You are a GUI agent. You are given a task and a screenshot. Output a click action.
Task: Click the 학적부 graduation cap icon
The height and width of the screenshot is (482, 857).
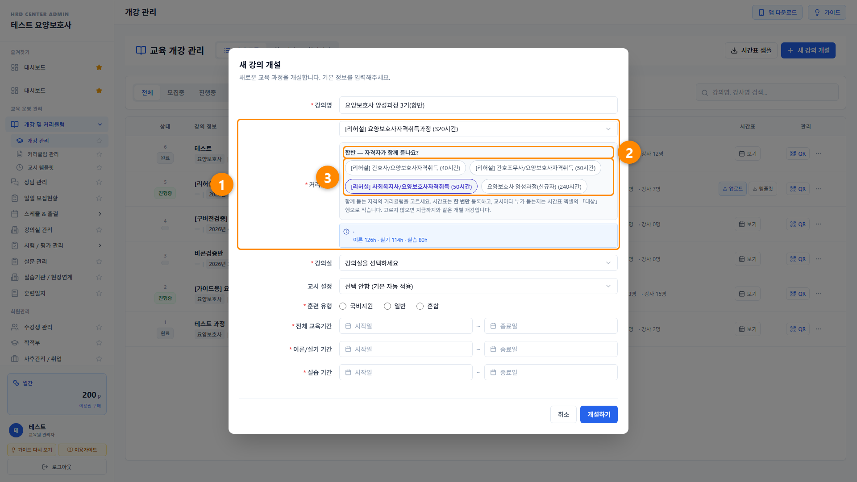pyautogui.click(x=15, y=343)
